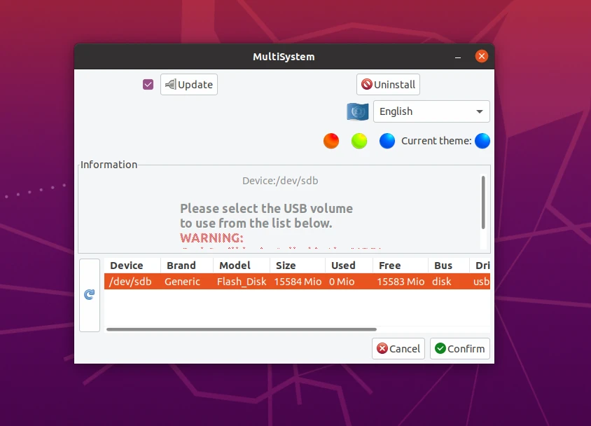The width and height of the screenshot is (591, 426).
Task: Select the /dev/sdb device row
Action: click(x=297, y=282)
